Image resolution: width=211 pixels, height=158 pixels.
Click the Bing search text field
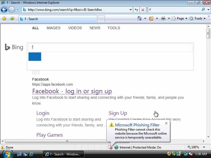pos(110,47)
